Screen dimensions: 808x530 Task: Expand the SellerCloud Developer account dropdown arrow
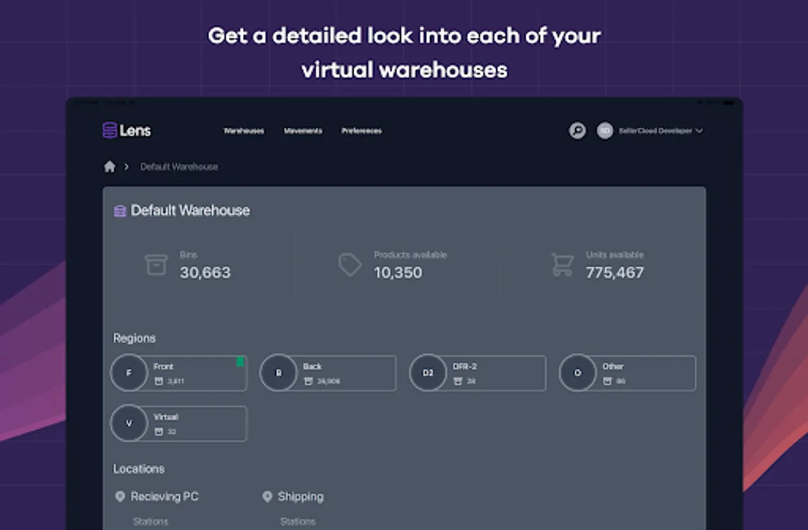pyautogui.click(x=699, y=131)
